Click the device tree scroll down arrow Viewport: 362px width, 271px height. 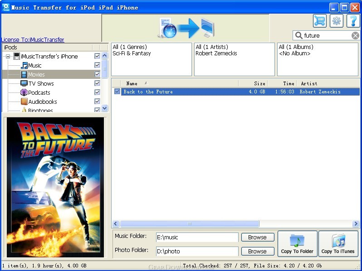click(x=105, y=108)
